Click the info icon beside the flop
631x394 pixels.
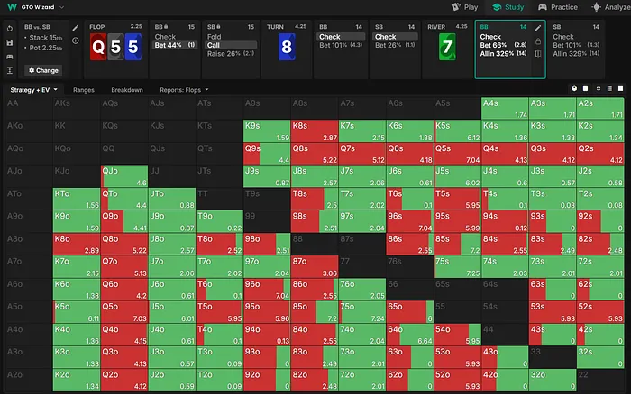pos(75,40)
